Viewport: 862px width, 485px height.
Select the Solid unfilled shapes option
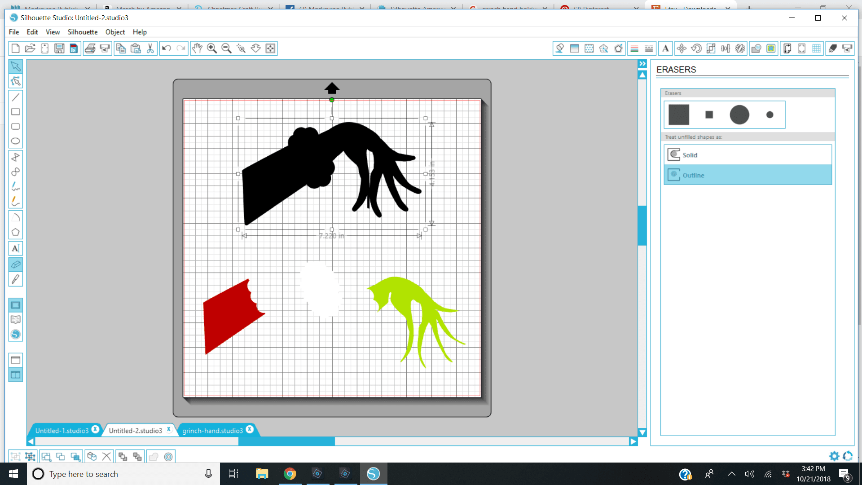tap(748, 155)
